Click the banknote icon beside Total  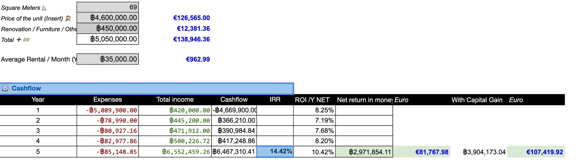click(x=26, y=40)
